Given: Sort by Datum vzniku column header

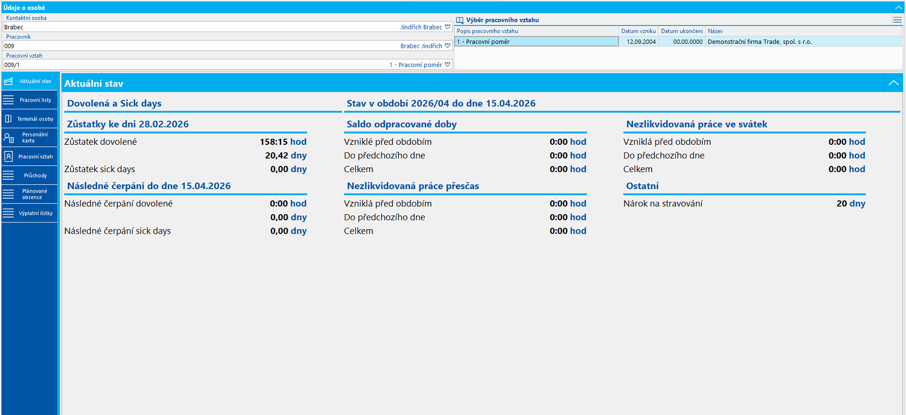Looking at the screenshot, I should 638,31.
